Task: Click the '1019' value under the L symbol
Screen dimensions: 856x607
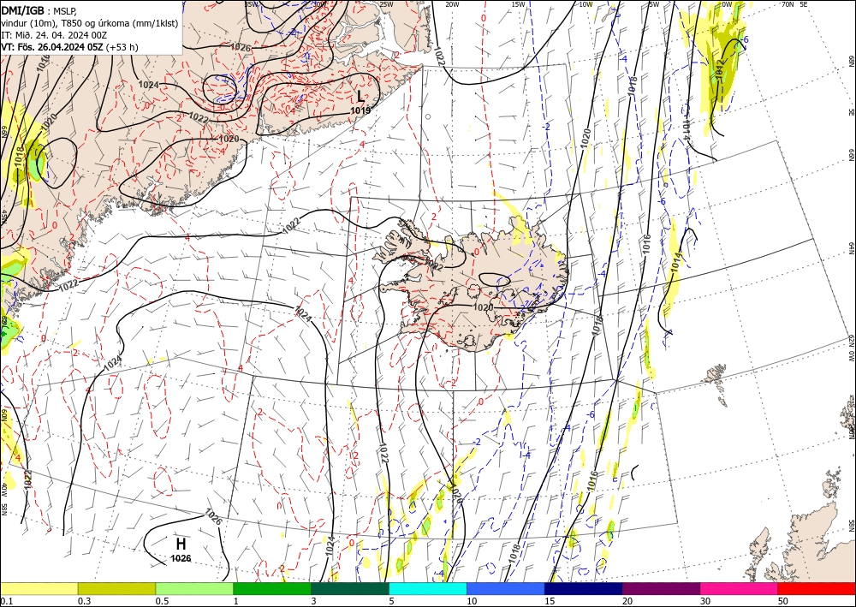Action: pos(360,110)
